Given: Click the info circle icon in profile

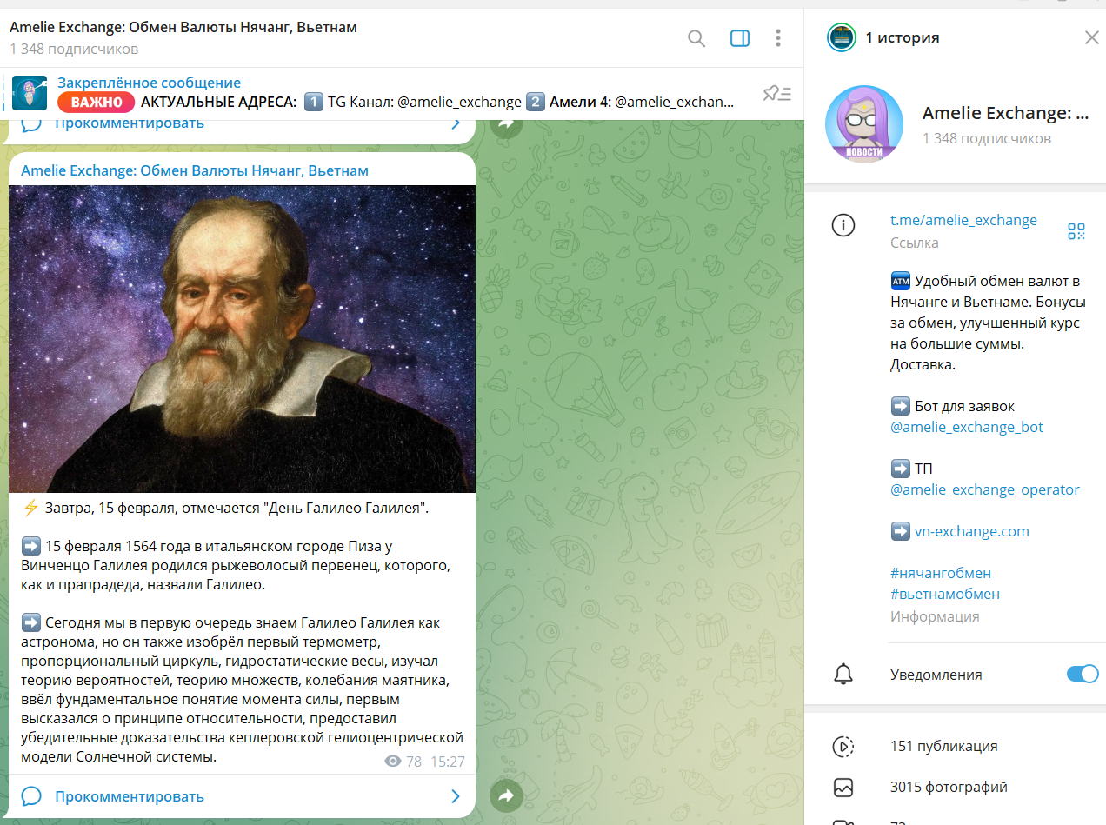Looking at the screenshot, I should point(843,225).
